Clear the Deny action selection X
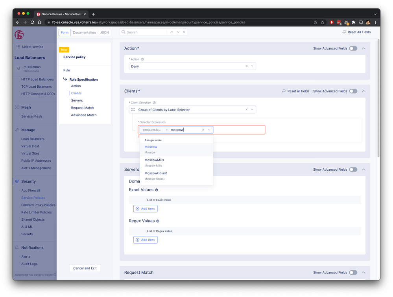 click(247, 66)
